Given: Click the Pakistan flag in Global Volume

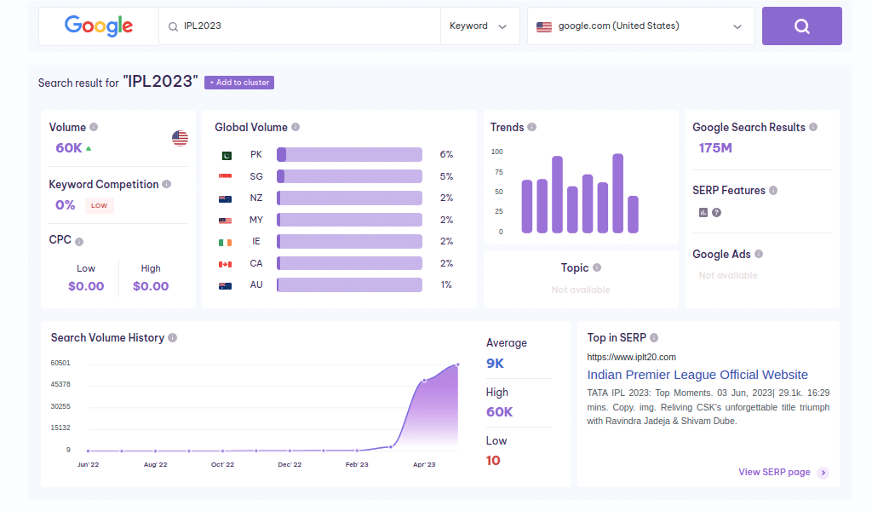Looking at the screenshot, I should 227,155.
